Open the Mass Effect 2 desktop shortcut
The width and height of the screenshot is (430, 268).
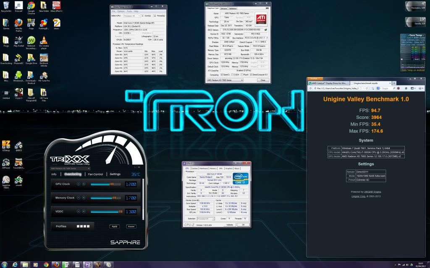[57, 7]
